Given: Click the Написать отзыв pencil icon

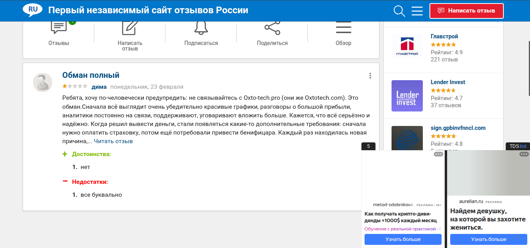Looking at the screenshot, I should (130, 27).
